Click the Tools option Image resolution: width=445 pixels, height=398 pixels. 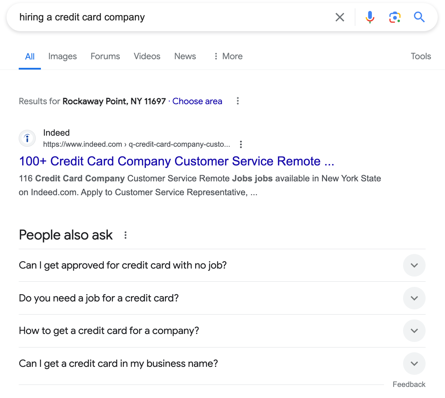[x=420, y=56]
